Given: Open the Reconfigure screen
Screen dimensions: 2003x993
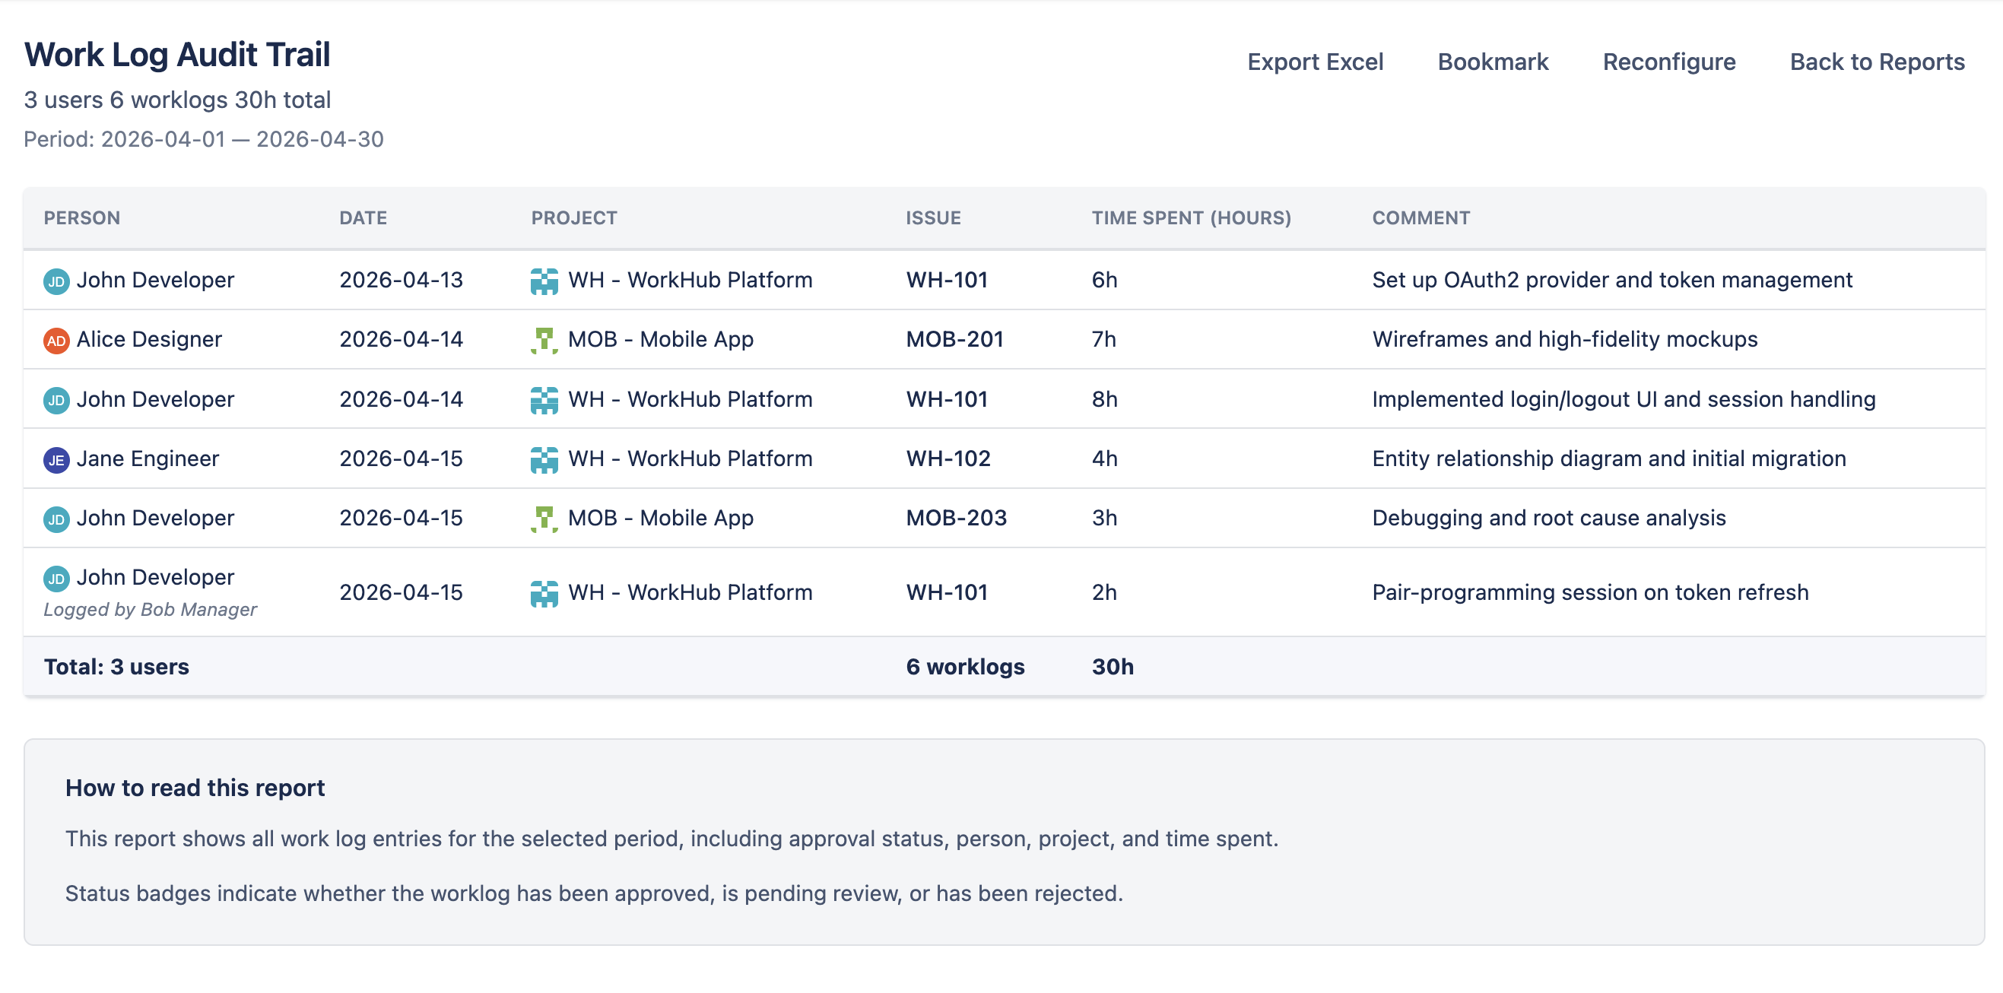Looking at the screenshot, I should click(1668, 62).
